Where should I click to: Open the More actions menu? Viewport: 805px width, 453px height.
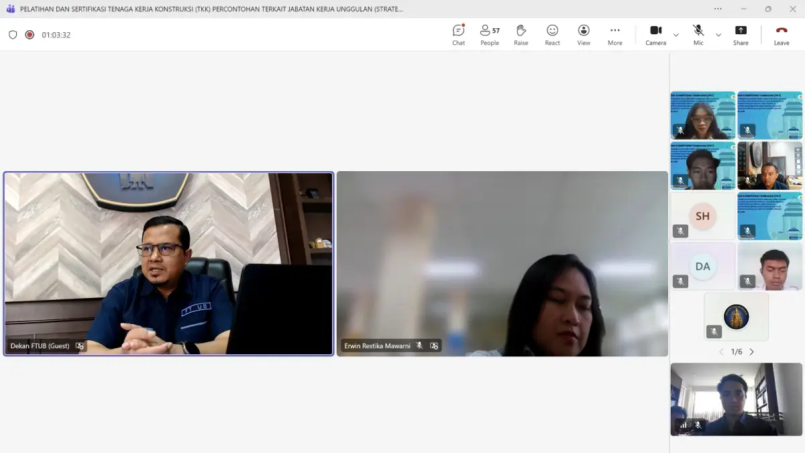pyautogui.click(x=615, y=35)
